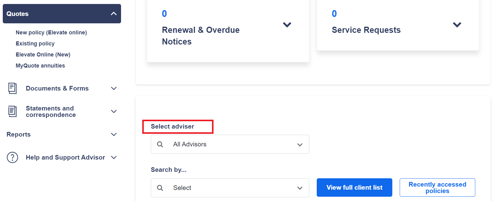Open Elevate Online (New) link
The width and height of the screenshot is (498, 201).
point(43,55)
